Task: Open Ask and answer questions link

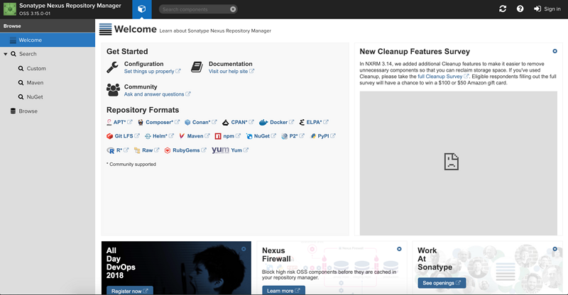Action: (x=157, y=94)
